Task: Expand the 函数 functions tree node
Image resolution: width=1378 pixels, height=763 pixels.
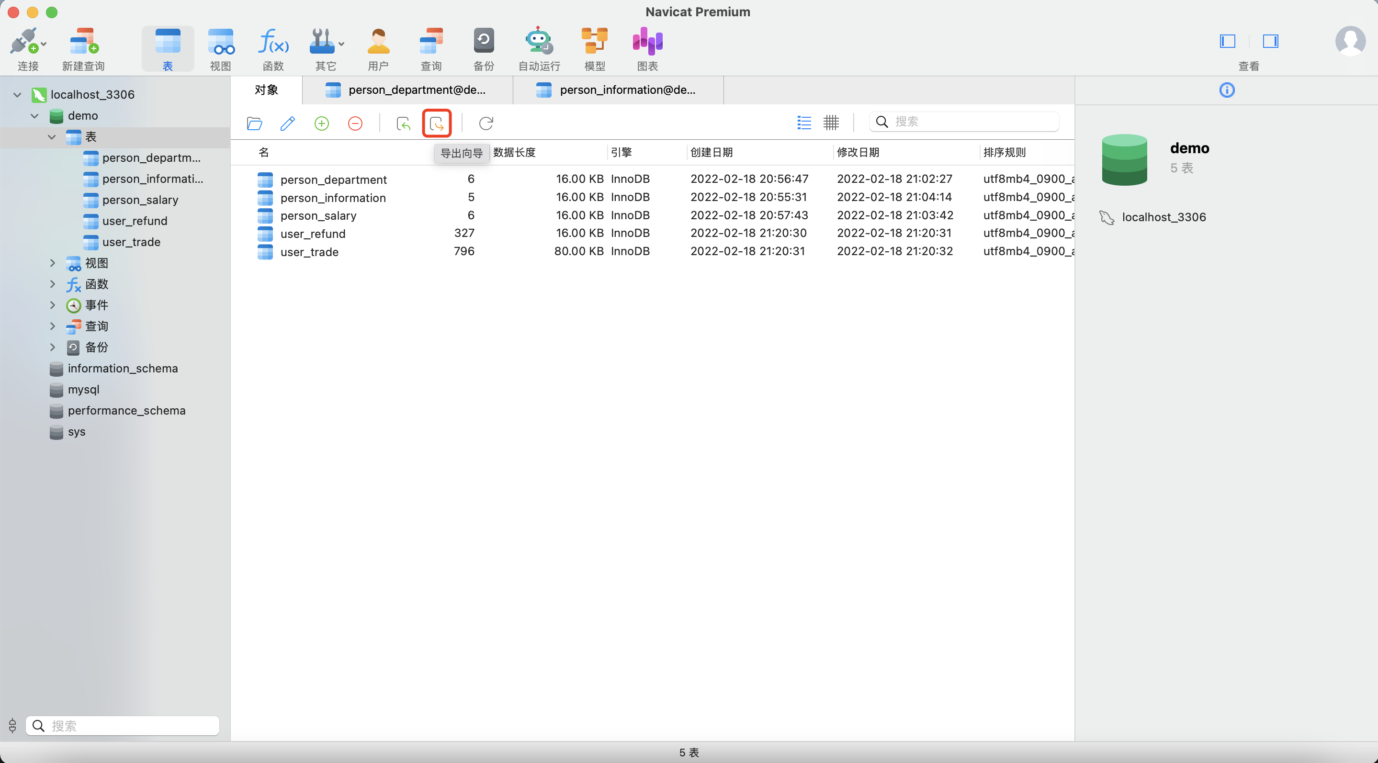Action: [x=52, y=284]
